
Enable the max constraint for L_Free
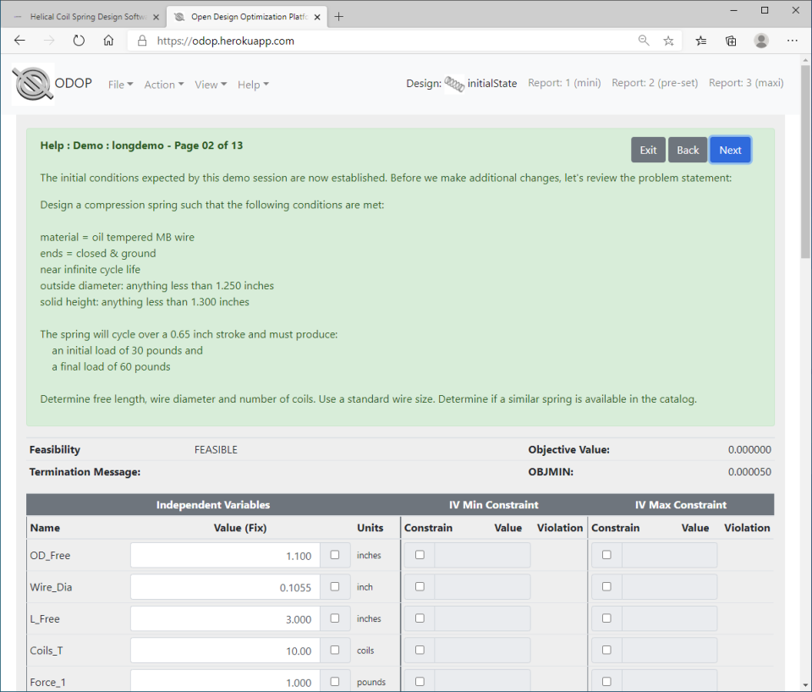coord(606,618)
